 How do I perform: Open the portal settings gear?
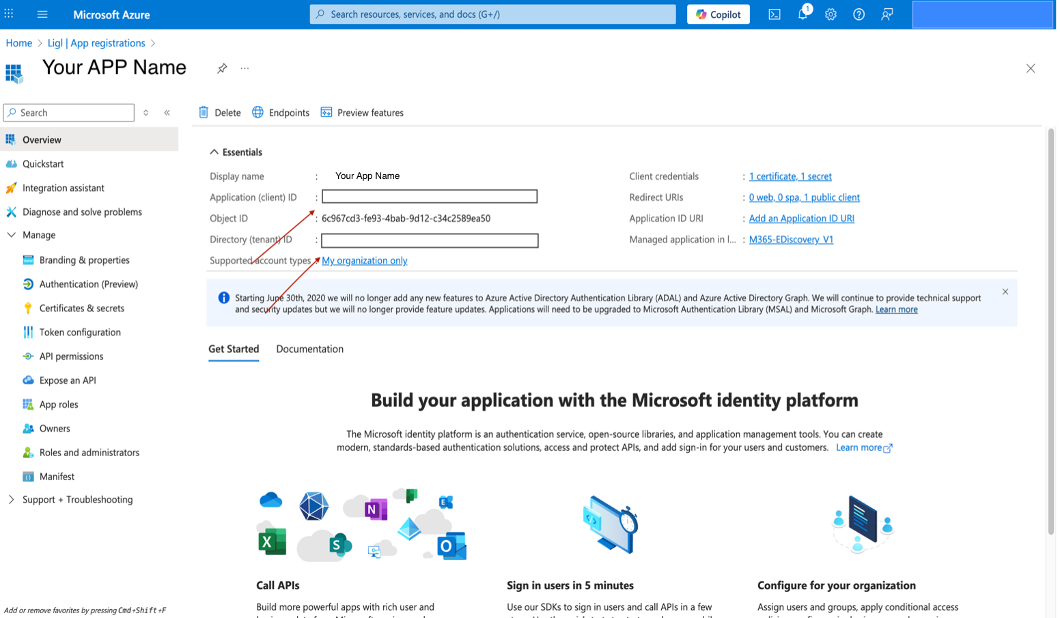pyautogui.click(x=831, y=14)
